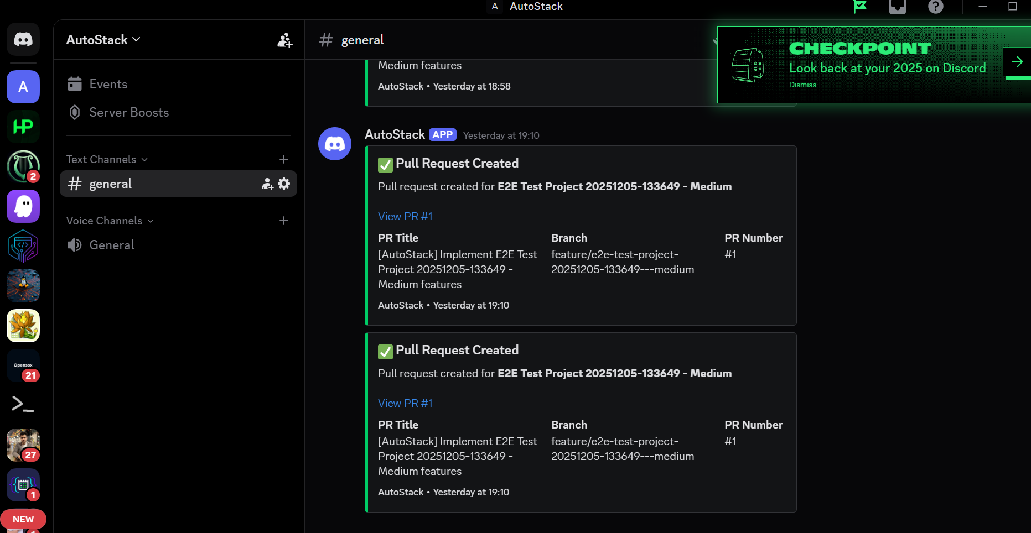
Task: Open the photo-avatar server with 27 mentions
Action: pyautogui.click(x=23, y=445)
